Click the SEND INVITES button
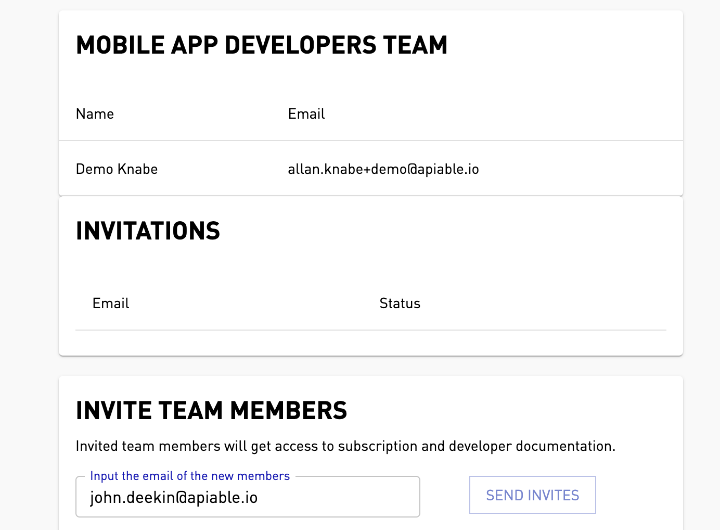Image resolution: width=720 pixels, height=530 pixels. pyautogui.click(x=532, y=495)
